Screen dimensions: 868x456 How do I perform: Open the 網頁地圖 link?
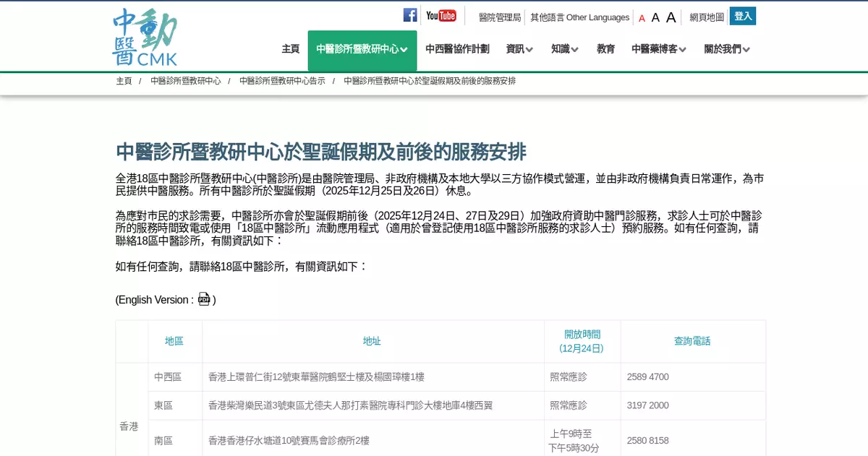[x=706, y=17]
